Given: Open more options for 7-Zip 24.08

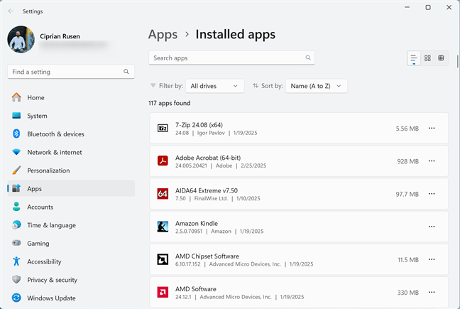Looking at the screenshot, I should pyautogui.click(x=432, y=129).
